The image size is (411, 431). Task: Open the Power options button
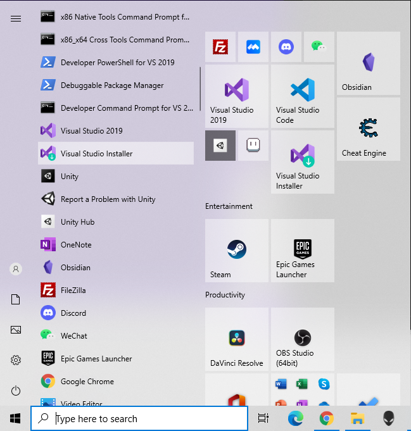point(16,390)
